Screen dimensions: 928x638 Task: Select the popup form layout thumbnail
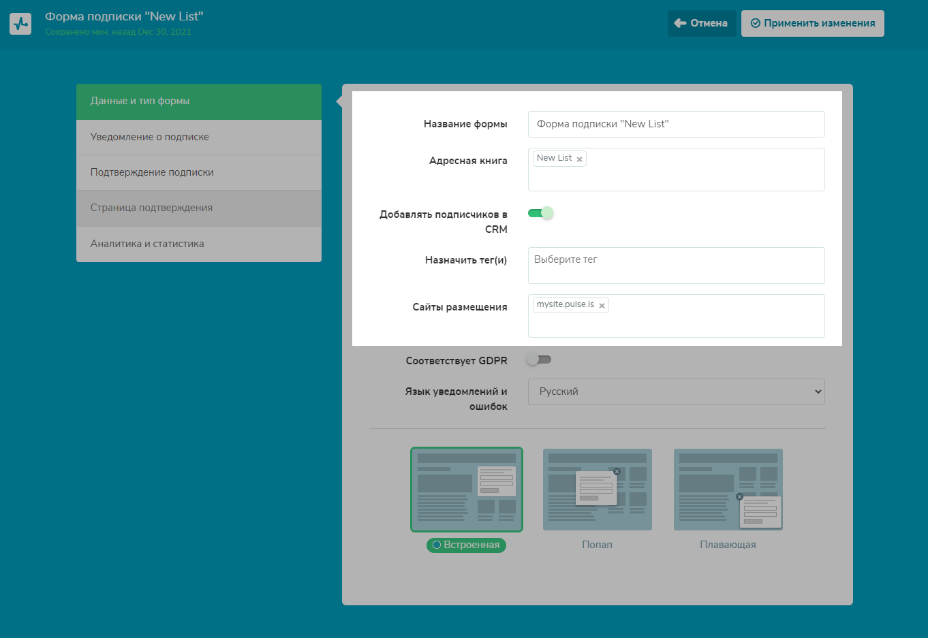[x=597, y=489]
